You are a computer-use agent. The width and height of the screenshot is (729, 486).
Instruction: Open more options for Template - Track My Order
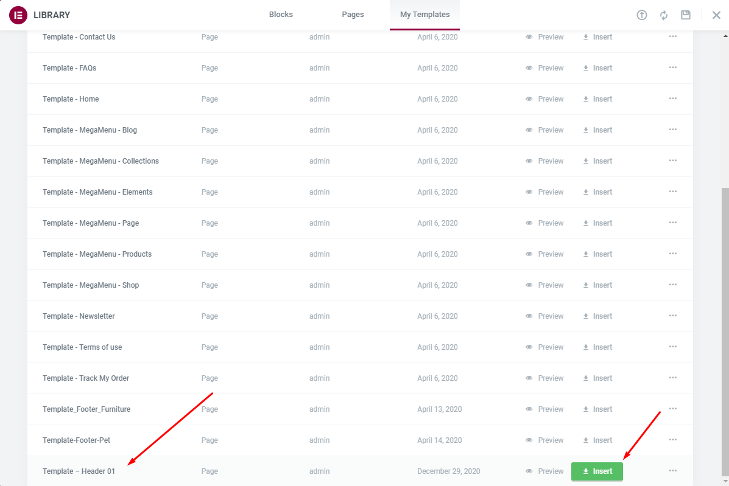click(x=673, y=378)
